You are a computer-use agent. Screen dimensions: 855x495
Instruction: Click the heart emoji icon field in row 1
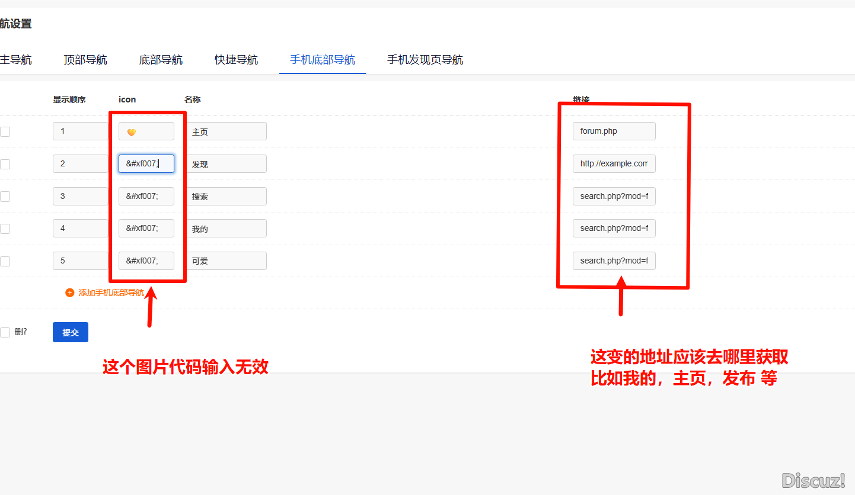point(146,131)
